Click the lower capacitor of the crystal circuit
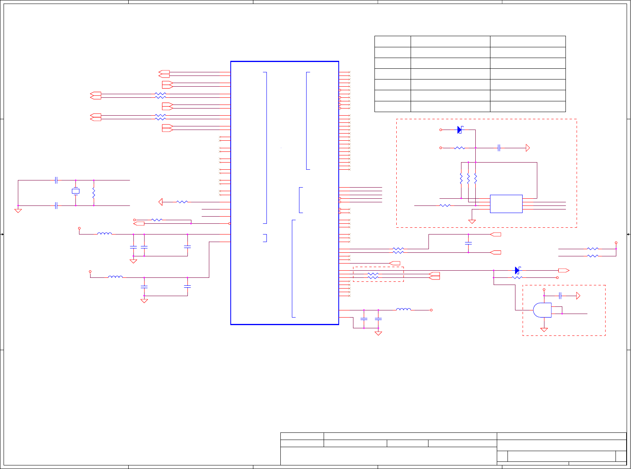Image resolution: width=631 pixels, height=469 pixels. pyautogui.click(x=56, y=206)
